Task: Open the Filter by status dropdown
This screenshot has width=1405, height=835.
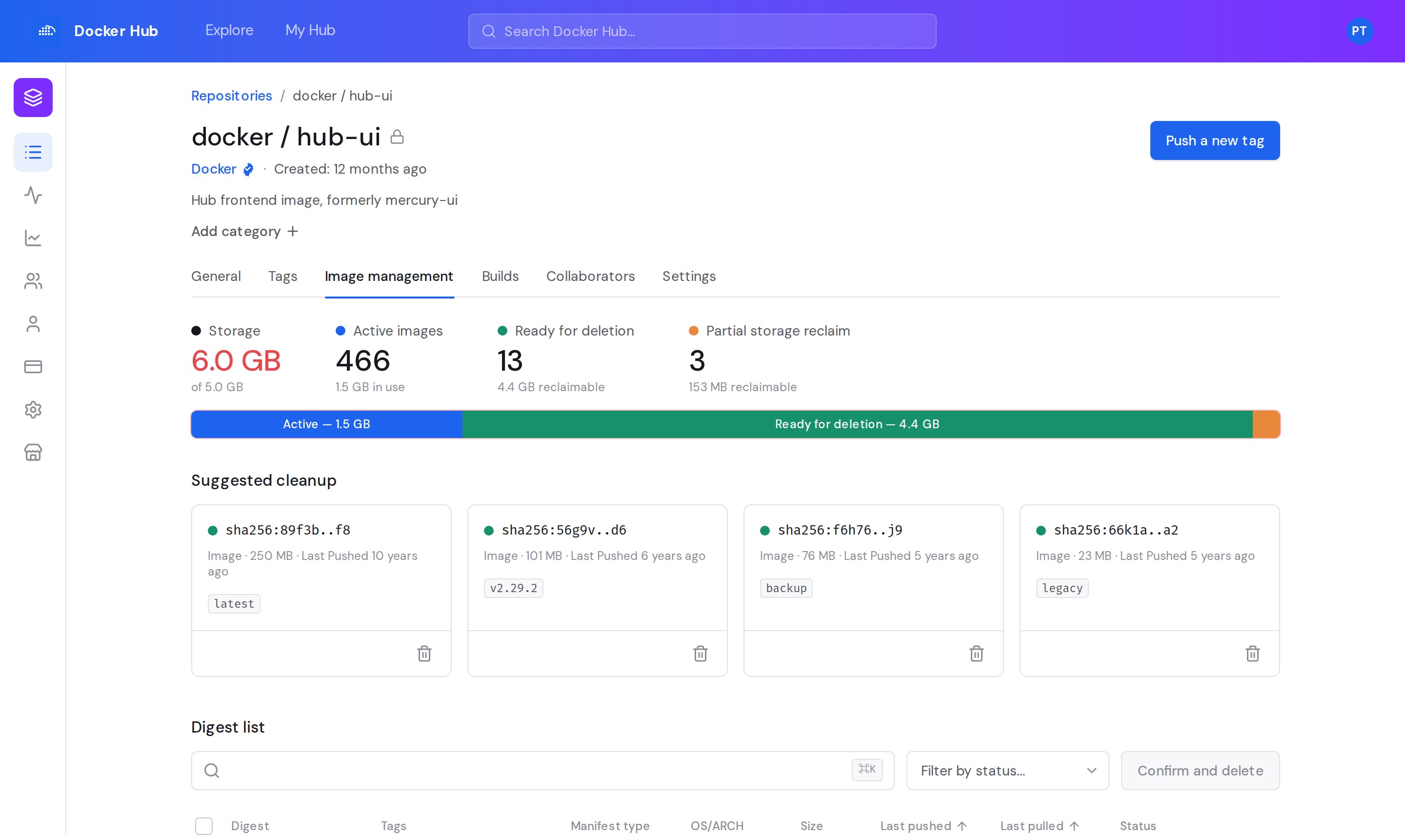Action: coord(1007,770)
